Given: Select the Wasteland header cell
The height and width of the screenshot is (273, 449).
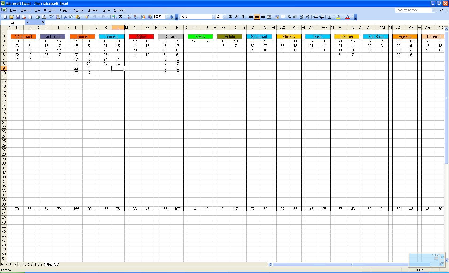Looking at the screenshot, I should coord(23,37).
